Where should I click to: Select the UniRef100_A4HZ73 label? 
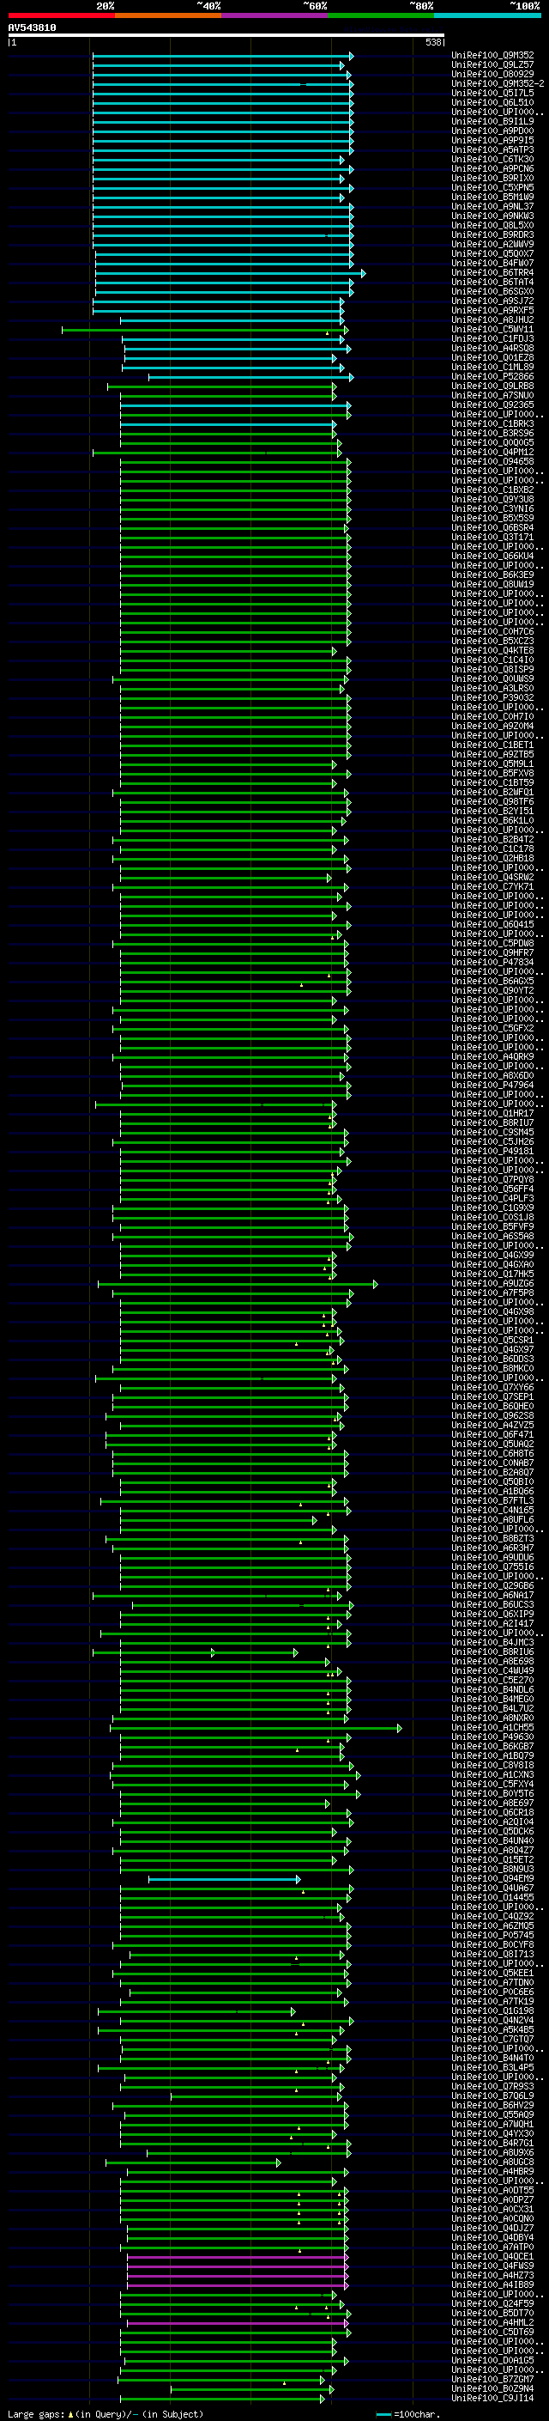tap(492, 2275)
